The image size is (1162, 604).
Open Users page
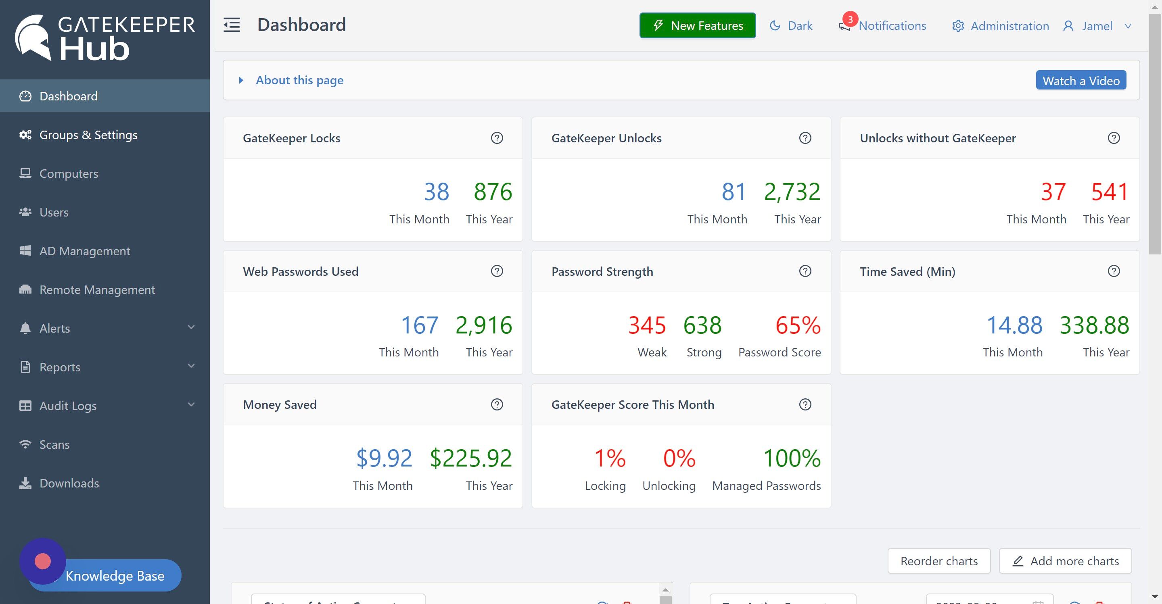pos(104,212)
